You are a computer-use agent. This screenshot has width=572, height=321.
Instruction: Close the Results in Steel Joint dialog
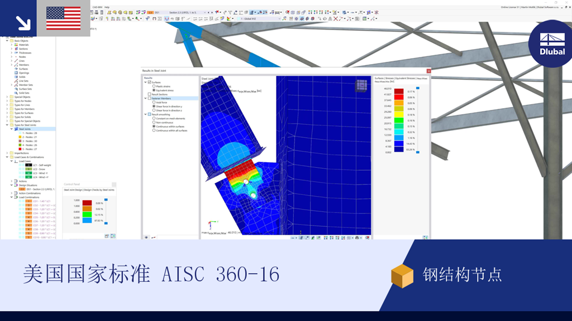click(428, 71)
